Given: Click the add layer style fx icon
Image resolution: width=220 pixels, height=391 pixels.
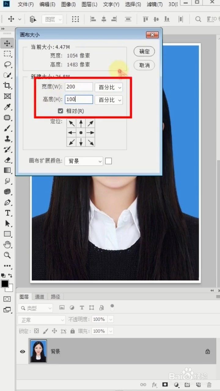Looking at the screenshot, I should (x=154, y=385).
